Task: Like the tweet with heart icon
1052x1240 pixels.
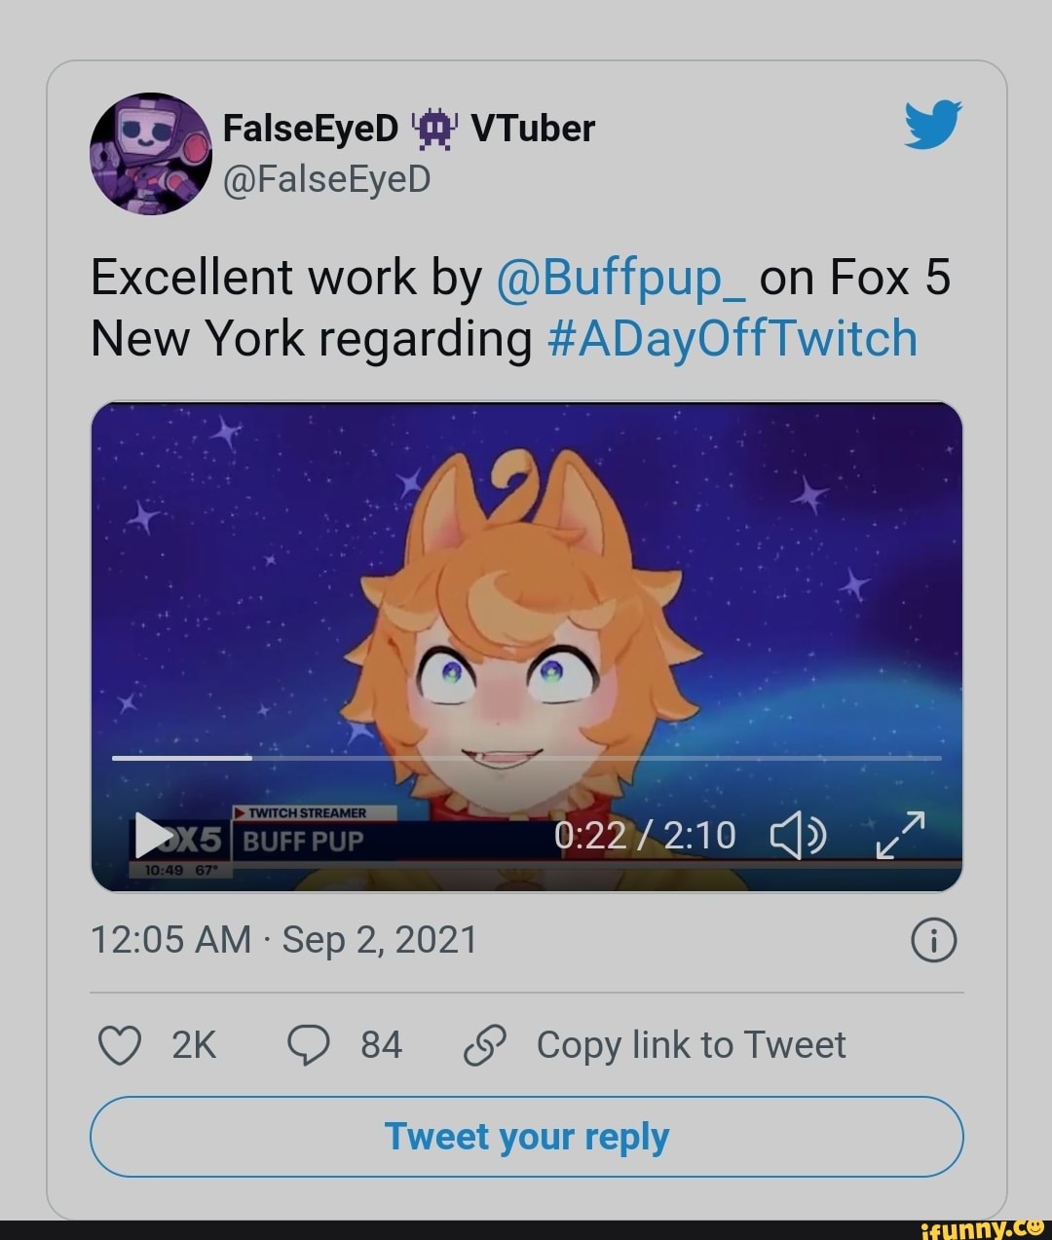Action: [x=120, y=1045]
